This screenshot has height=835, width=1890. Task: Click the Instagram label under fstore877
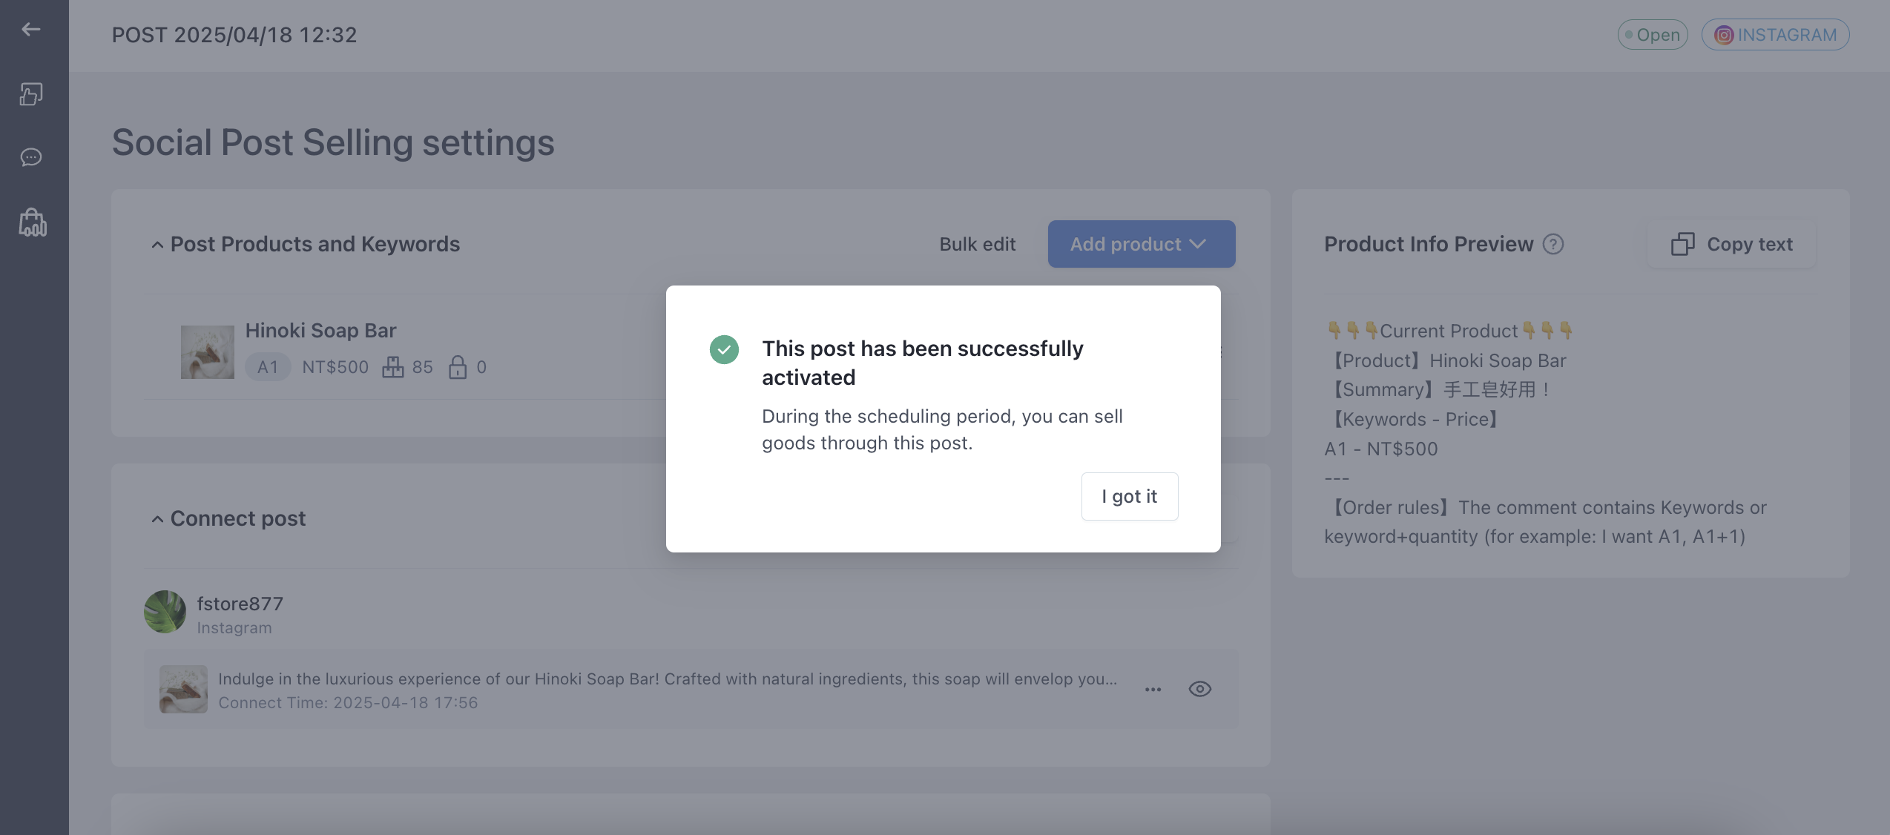click(234, 628)
